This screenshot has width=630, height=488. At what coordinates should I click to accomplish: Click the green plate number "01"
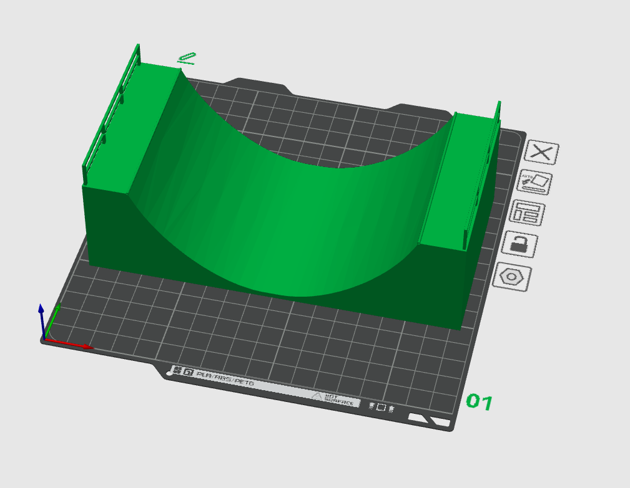click(479, 402)
